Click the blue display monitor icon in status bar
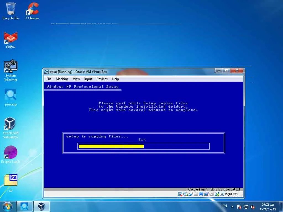 coord(201,194)
